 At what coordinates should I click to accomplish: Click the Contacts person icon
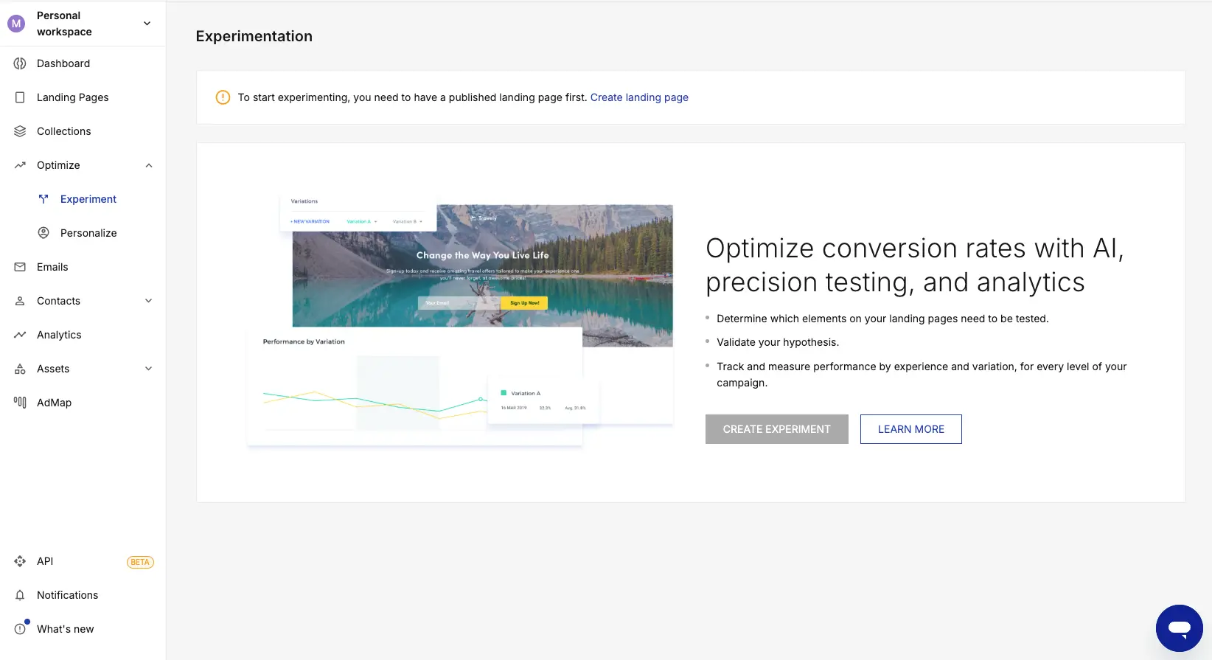tap(20, 301)
